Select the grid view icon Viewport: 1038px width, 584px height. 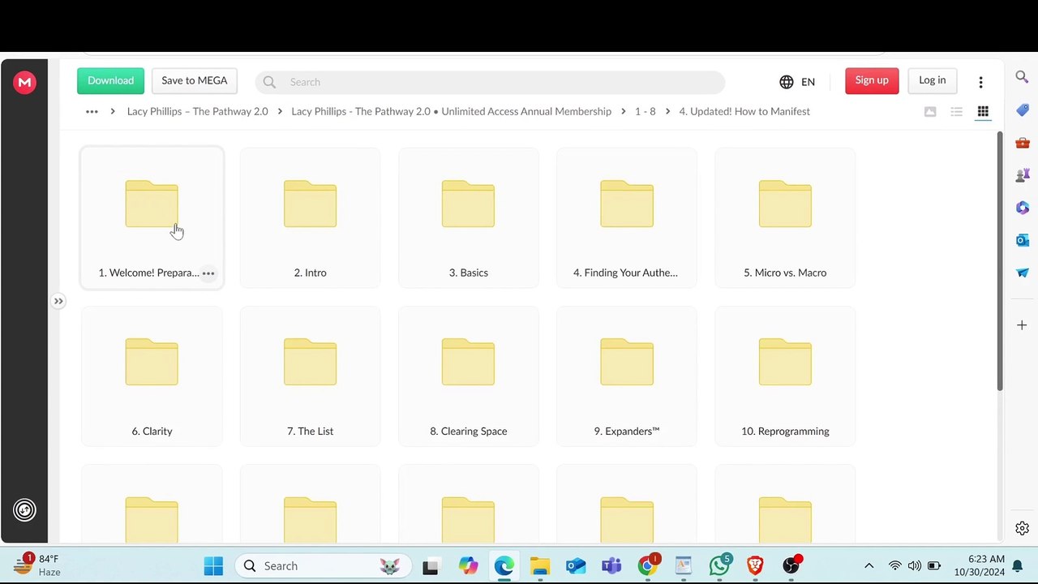(x=983, y=111)
